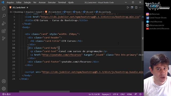Click the horizontal editor scrollbar
Image resolution: width=171 pixels, height=96 pixels.
(44, 91)
